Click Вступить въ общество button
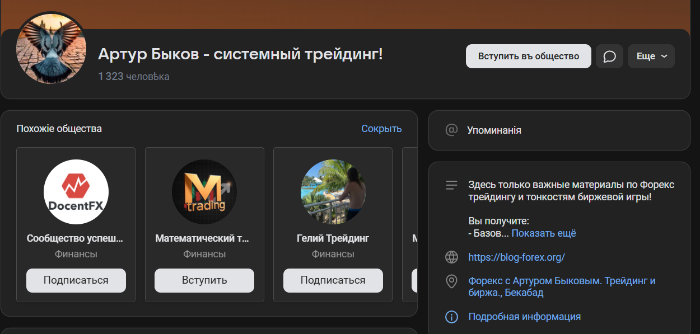 [528, 56]
